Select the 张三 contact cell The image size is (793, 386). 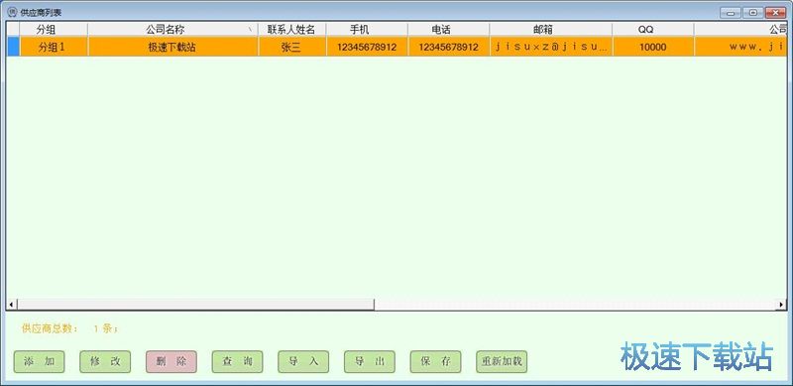click(291, 47)
